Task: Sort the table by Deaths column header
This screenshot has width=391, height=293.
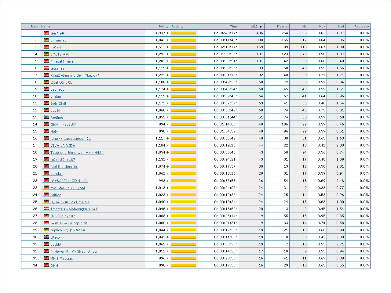Action: click(x=282, y=27)
